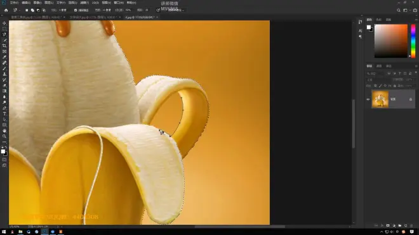Open the workspace switcher icon
The image size is (419, 235).
tap(406, 10)
